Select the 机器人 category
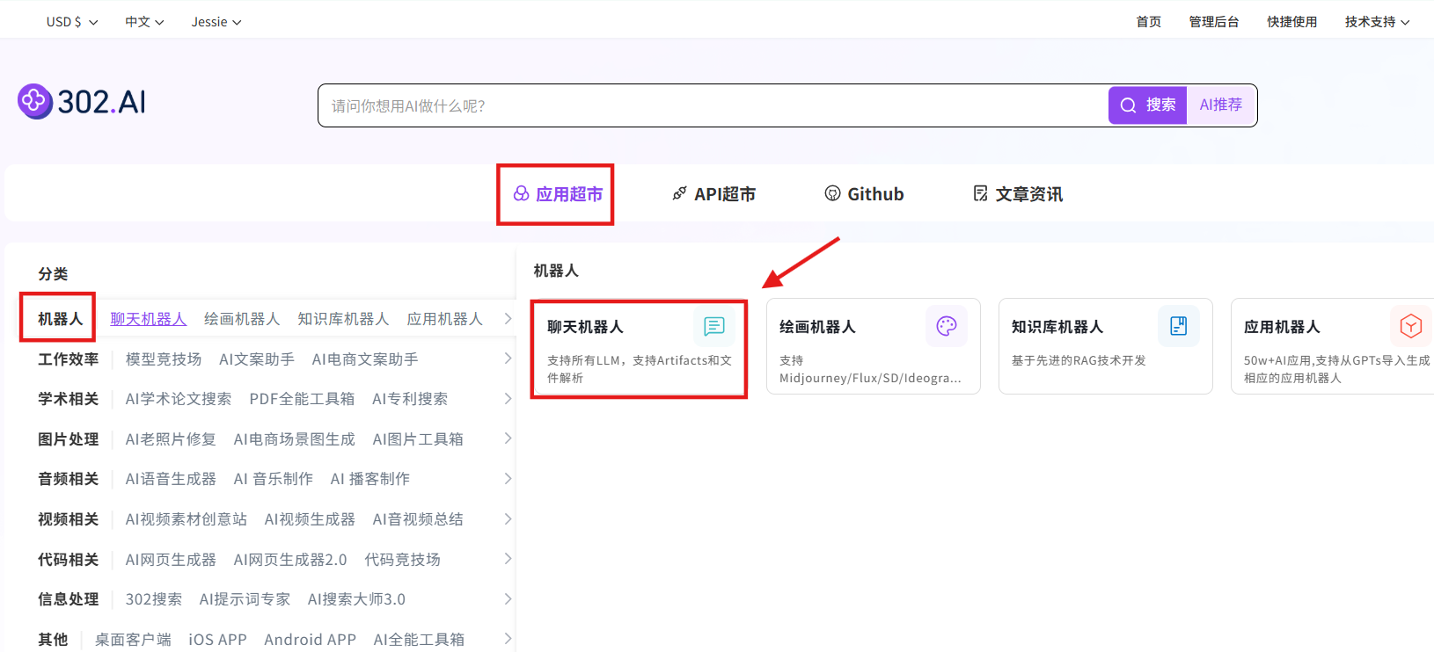The height and width of the screenshot is (652, 1434). (60, 319)
